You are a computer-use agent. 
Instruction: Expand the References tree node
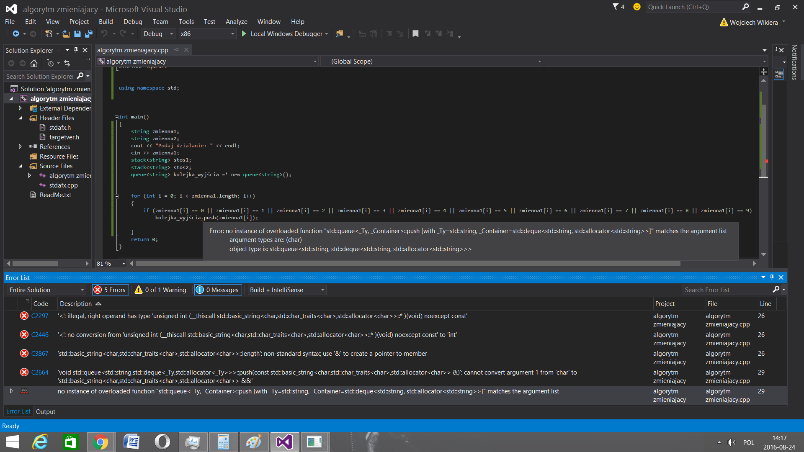coord(20,147)
